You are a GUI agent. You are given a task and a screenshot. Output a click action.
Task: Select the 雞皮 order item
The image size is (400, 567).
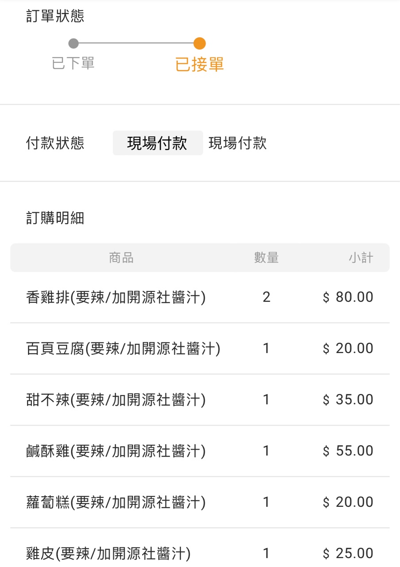coord(108,553)
